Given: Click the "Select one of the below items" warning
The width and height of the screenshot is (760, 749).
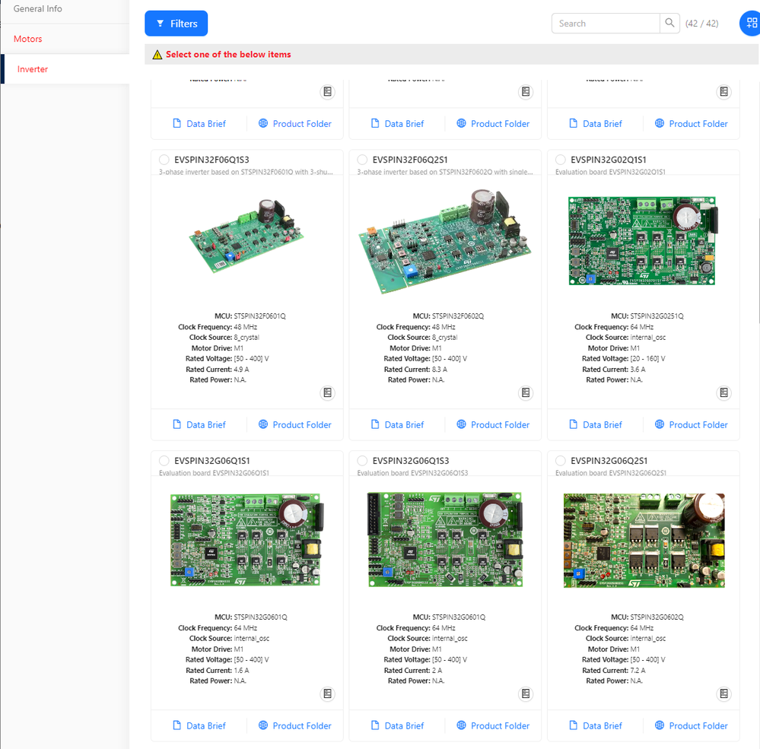Looking at the screenshot, I should 228,54.
